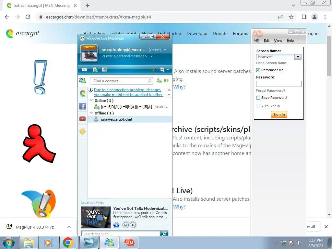Screen dimensions: 332x249
Task: Open AIM from the Windows taskbar
Action: coord(129,243)
